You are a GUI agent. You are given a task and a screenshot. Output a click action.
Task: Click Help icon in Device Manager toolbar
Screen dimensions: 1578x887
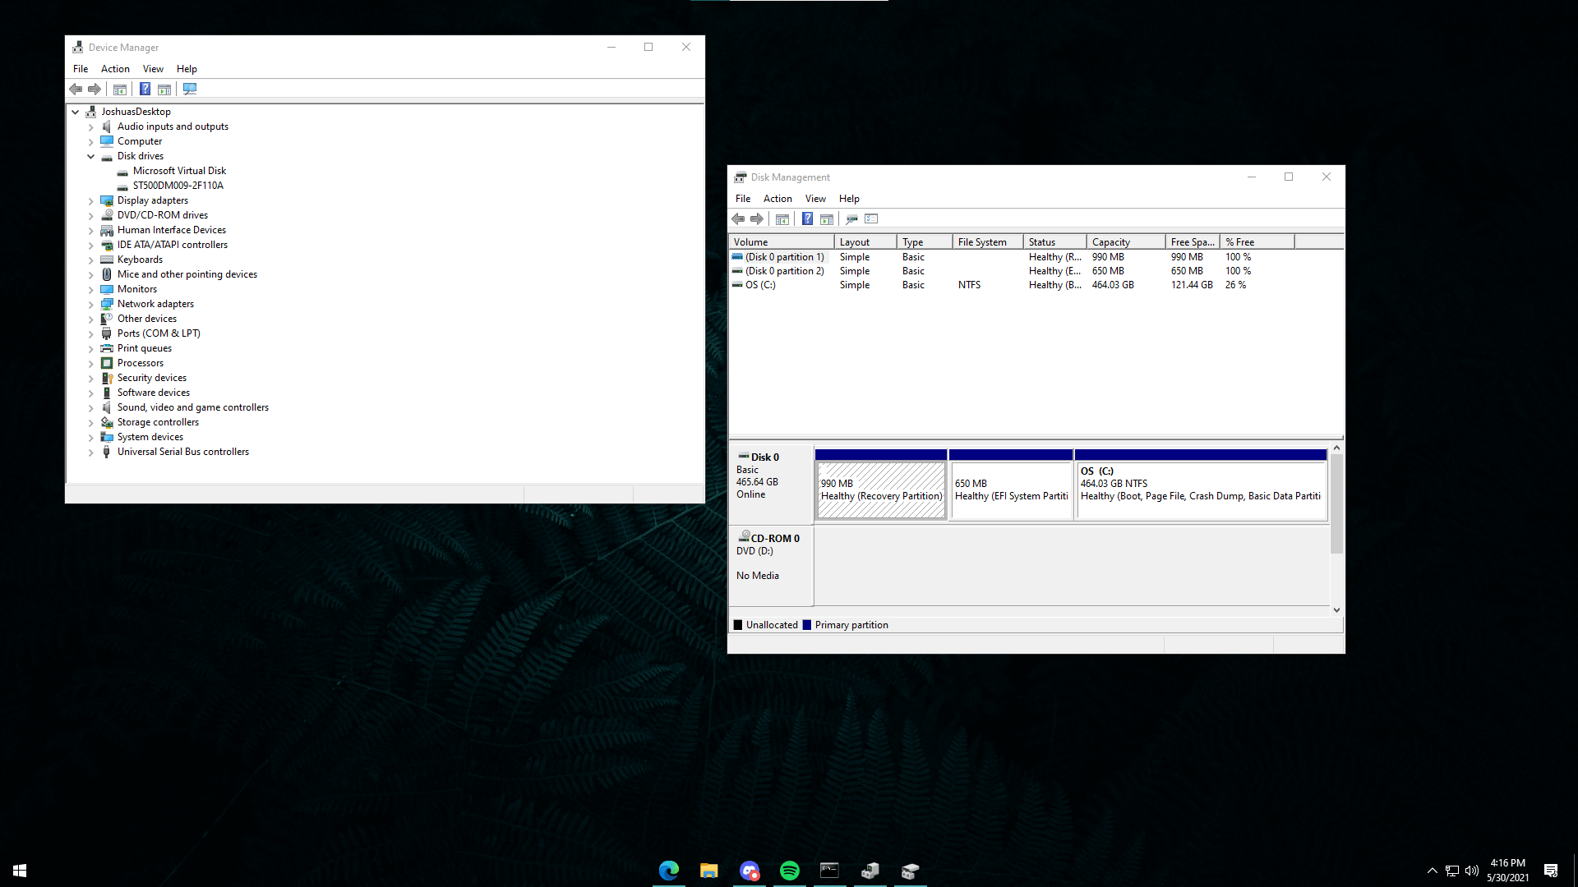tap(145, 89)
